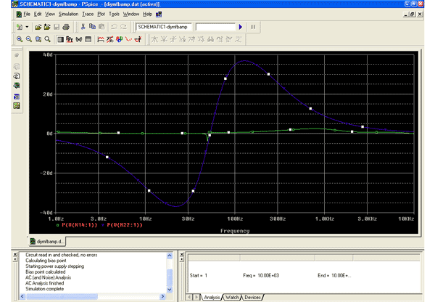
Task: Click the Text Label icon
Action: (x=120, y=39)
